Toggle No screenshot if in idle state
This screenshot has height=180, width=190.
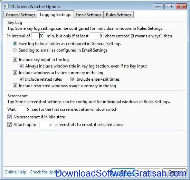pyautogui.click(x=9, y=117)
